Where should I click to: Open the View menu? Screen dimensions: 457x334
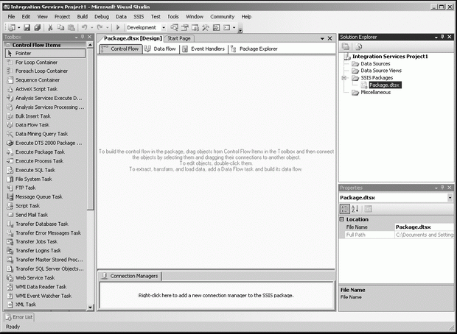43,17
